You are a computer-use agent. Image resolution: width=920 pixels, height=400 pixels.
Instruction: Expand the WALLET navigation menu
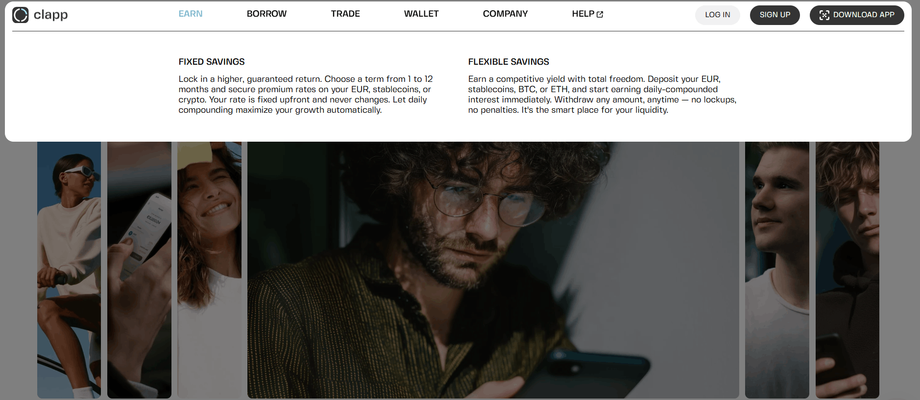coord(421,14)
